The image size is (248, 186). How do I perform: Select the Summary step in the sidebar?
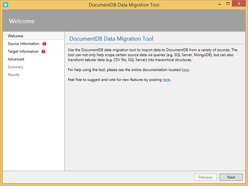click(16, 67)
